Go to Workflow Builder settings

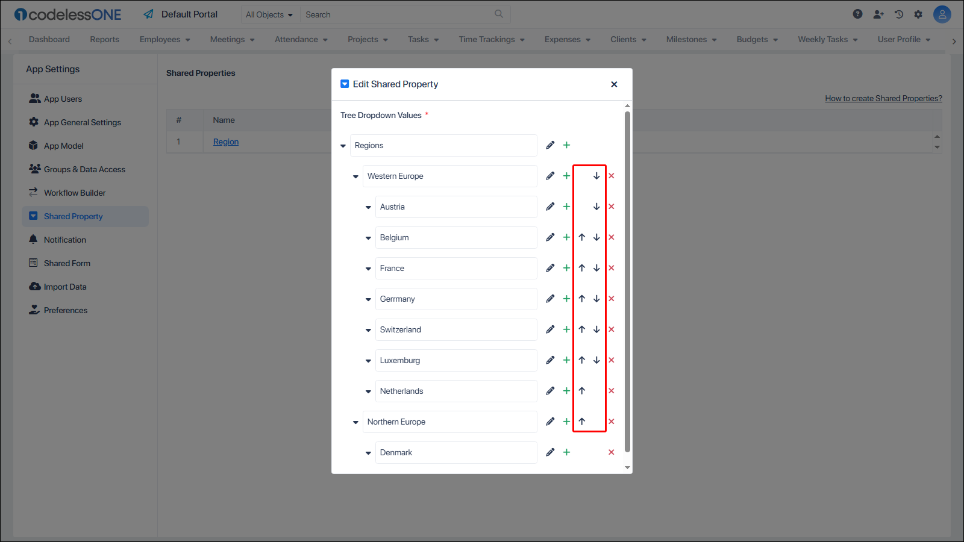click(75, 193)
